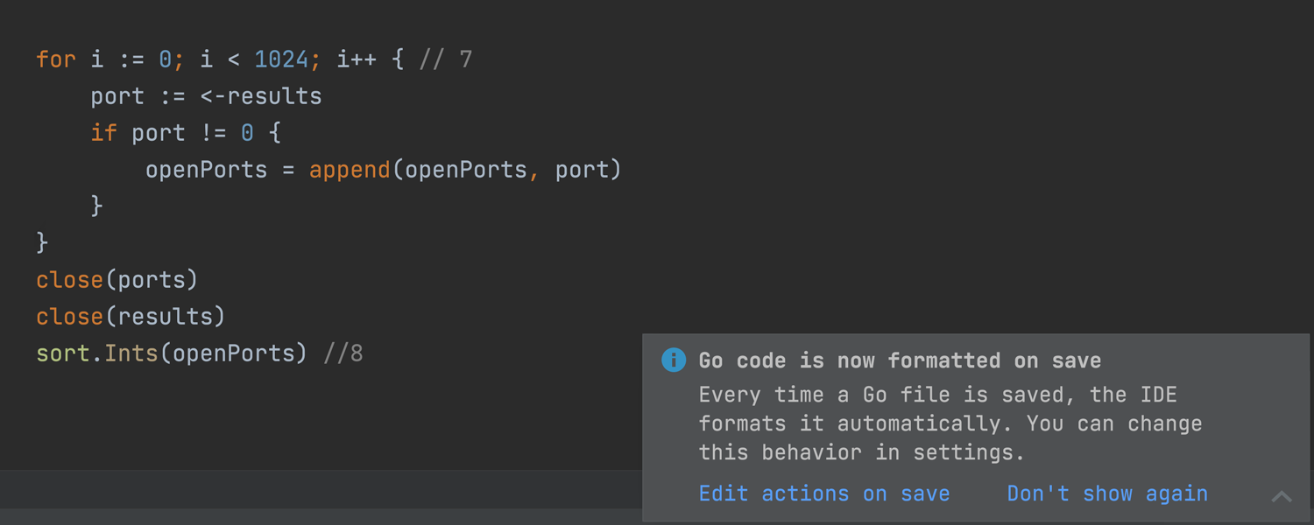The width and height of the screenshot is (1314, 525).
Task: Click the blue info icon in the notification
Action: tap(674, 360)
